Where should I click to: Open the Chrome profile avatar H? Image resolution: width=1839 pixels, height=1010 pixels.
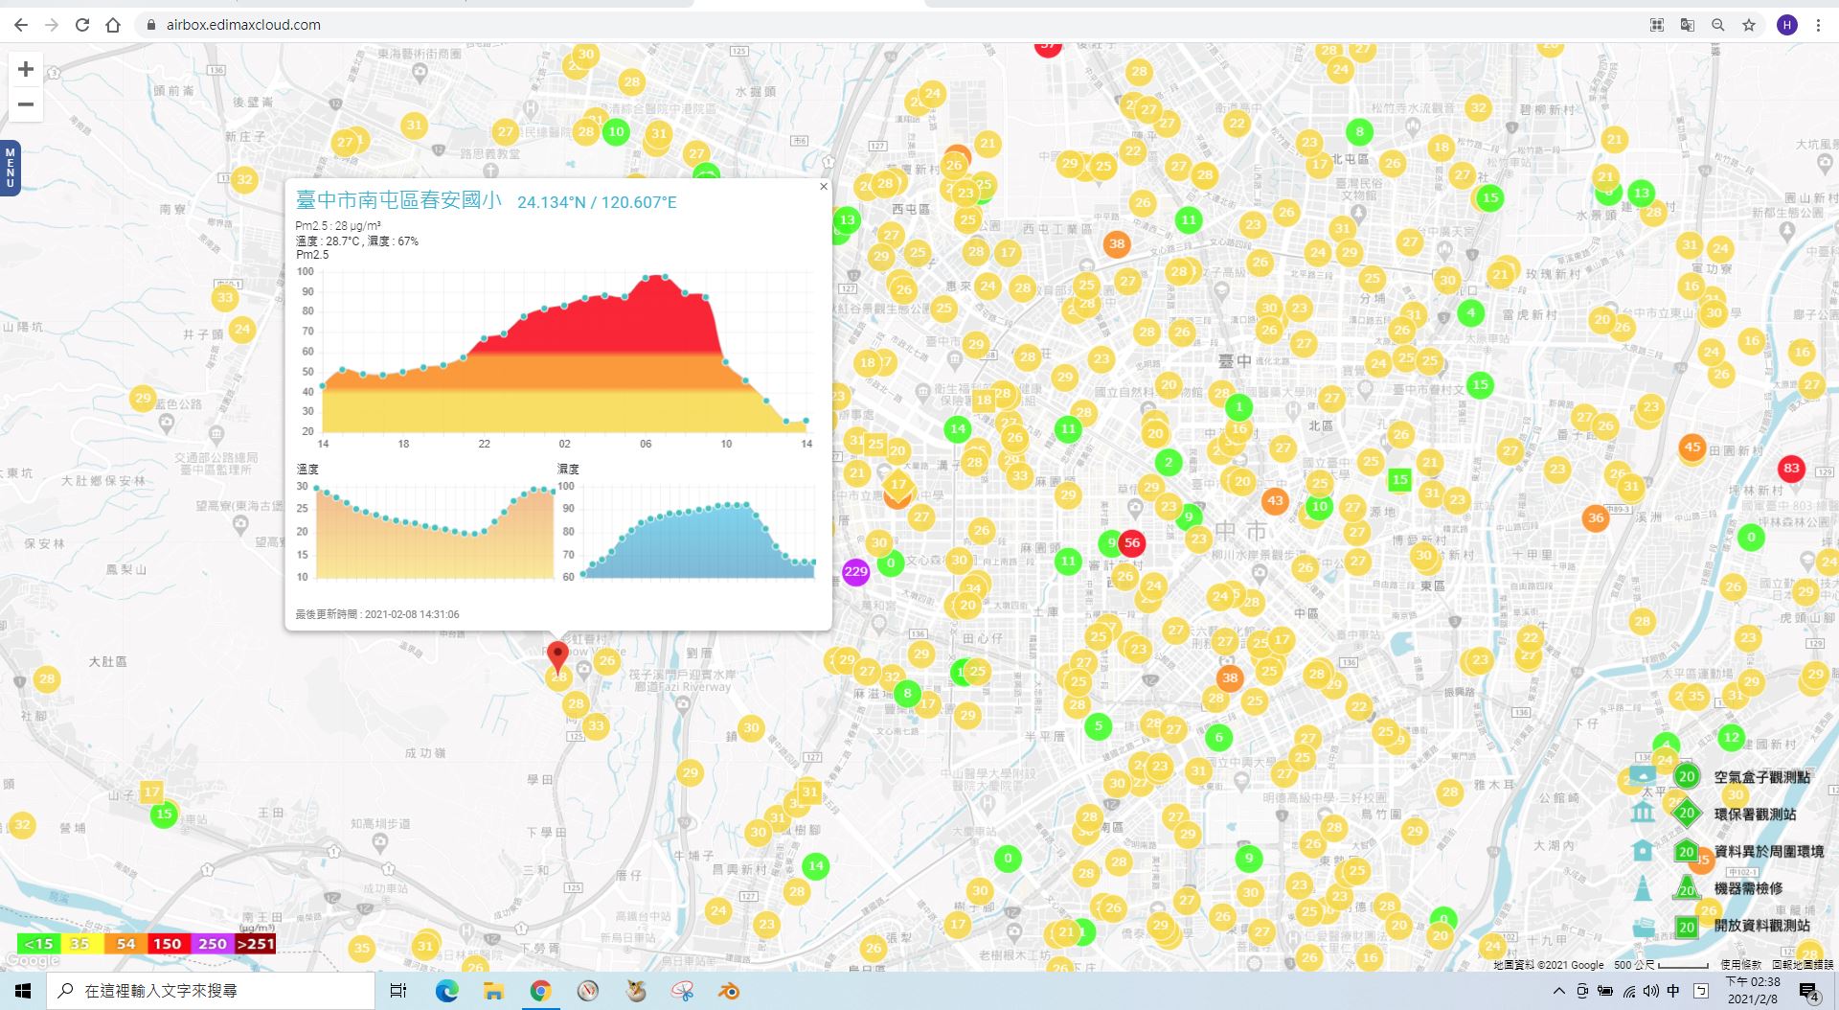[1787, 25]
